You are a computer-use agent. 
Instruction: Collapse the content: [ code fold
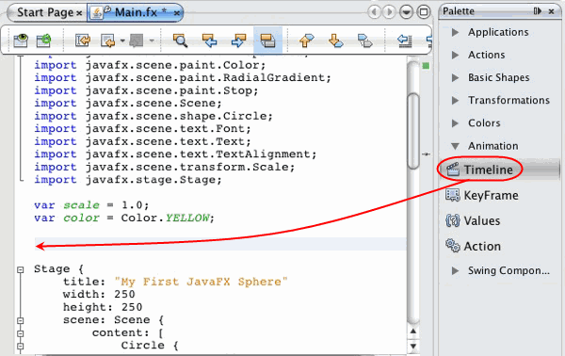(x=21, y=333)
